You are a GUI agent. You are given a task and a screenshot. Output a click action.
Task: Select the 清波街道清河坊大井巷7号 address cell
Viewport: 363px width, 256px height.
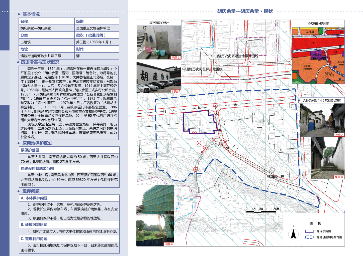tap(47, 56)
